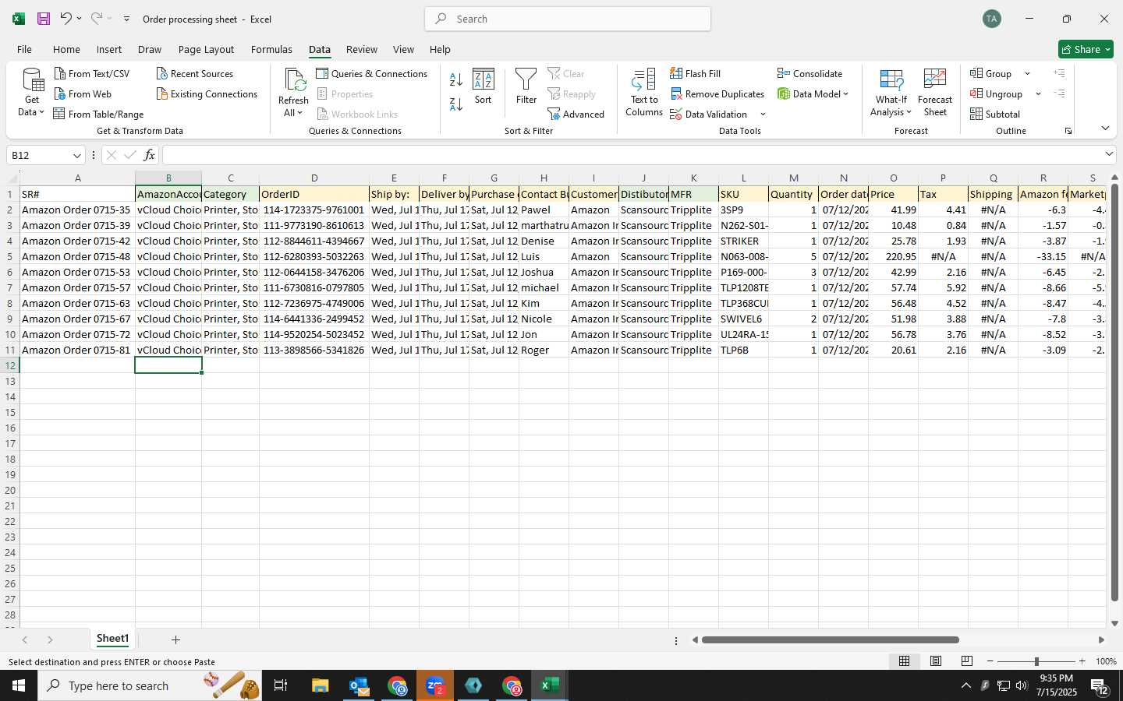Image resolution: width=1123 pixels, height=701 pixels.
Task: Click the Subtotal tool
Action: (x=995, y=114)
